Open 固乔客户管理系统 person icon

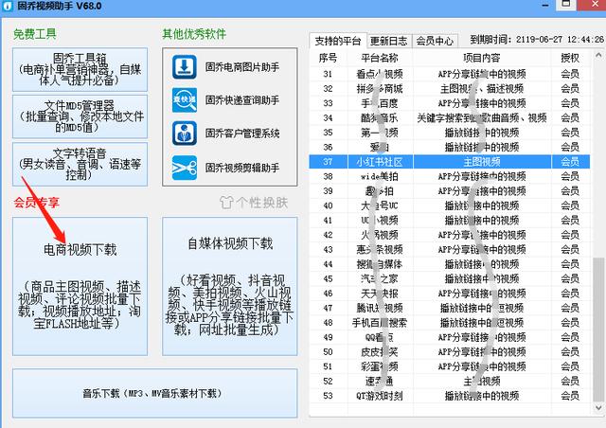[x=185, y=134]
